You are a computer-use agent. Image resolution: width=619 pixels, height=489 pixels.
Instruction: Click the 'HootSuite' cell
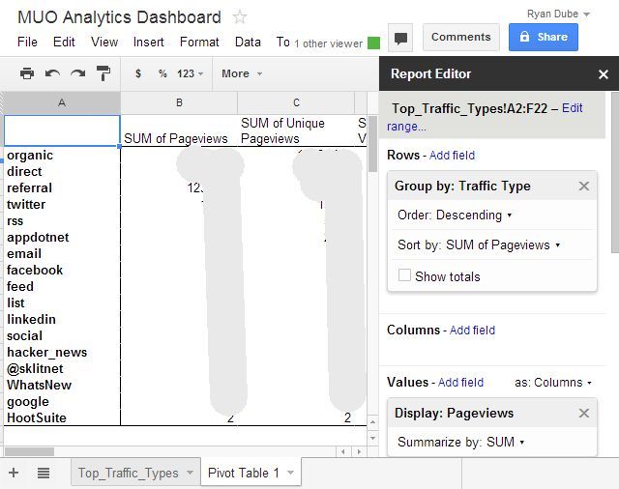click(x=62, y=417)
